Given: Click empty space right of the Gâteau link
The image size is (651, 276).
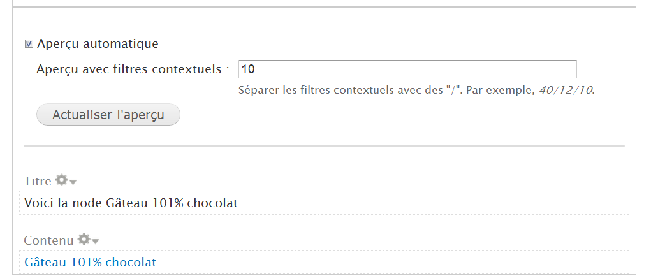Looking at the screenshot, I should (x=383, y=262).
